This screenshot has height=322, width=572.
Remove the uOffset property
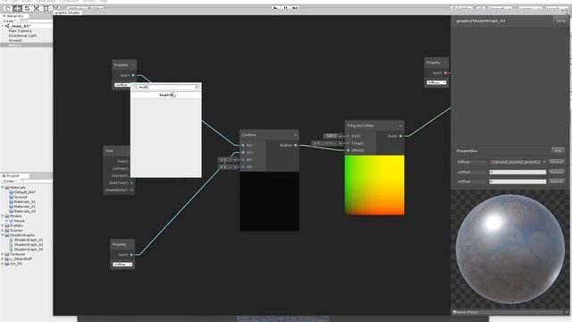pos(556,172)
